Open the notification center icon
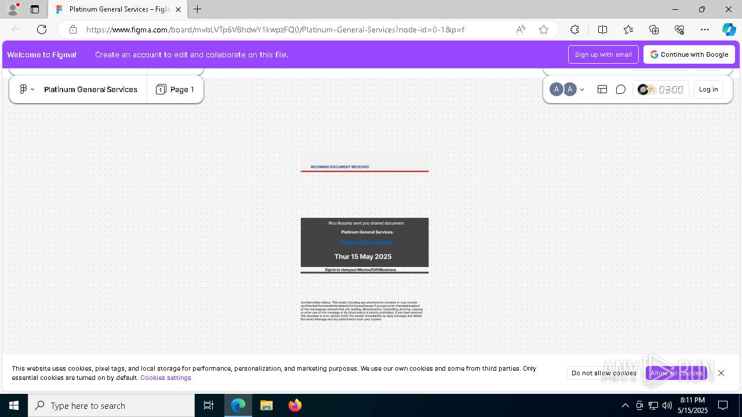This screenshot has height=417, width=742. point(723,405)
